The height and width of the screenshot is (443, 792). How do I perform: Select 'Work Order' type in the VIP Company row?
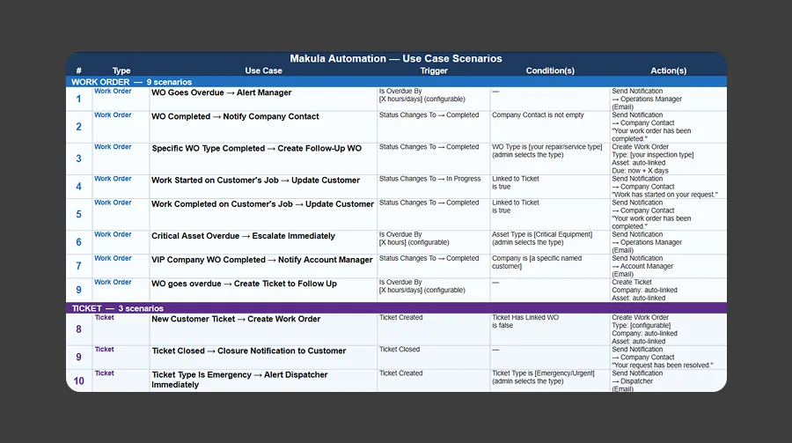tap(113, 258)
